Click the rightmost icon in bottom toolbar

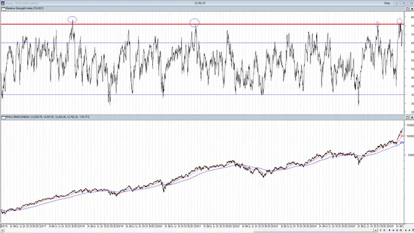pos(413,231)
